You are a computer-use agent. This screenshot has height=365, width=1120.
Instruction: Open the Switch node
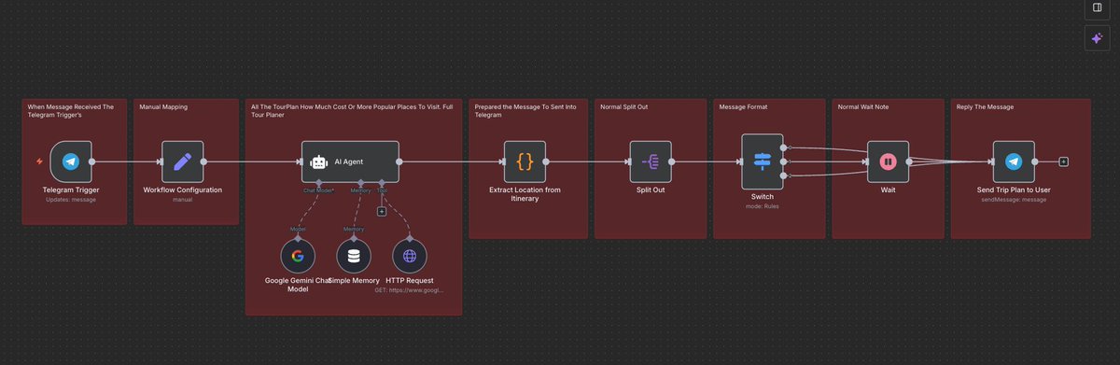pos(763,161)
